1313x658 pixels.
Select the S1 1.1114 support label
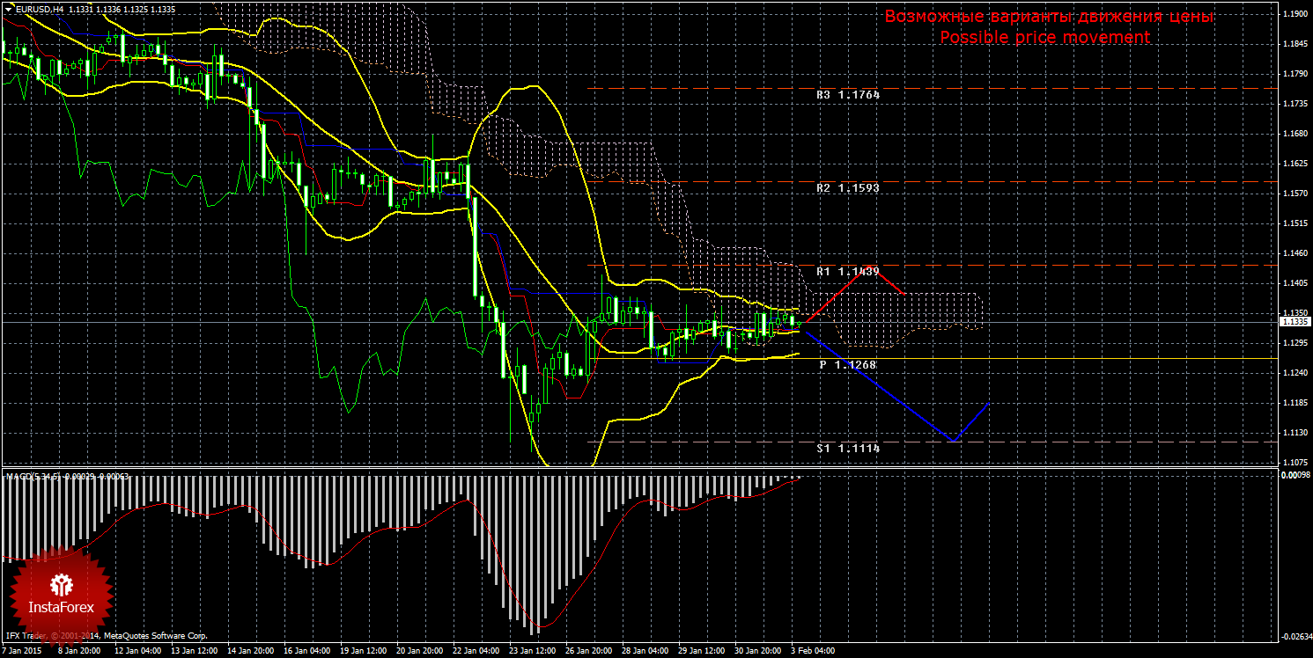tap(847, 448)
